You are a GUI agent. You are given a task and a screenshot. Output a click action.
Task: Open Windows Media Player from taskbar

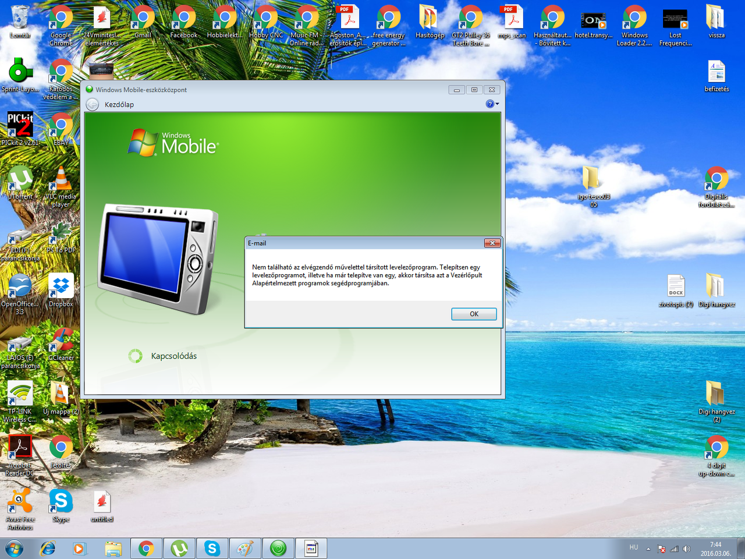(80, 549)
